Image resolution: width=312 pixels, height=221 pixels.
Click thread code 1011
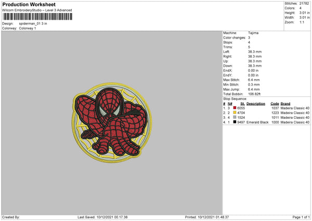275,117
